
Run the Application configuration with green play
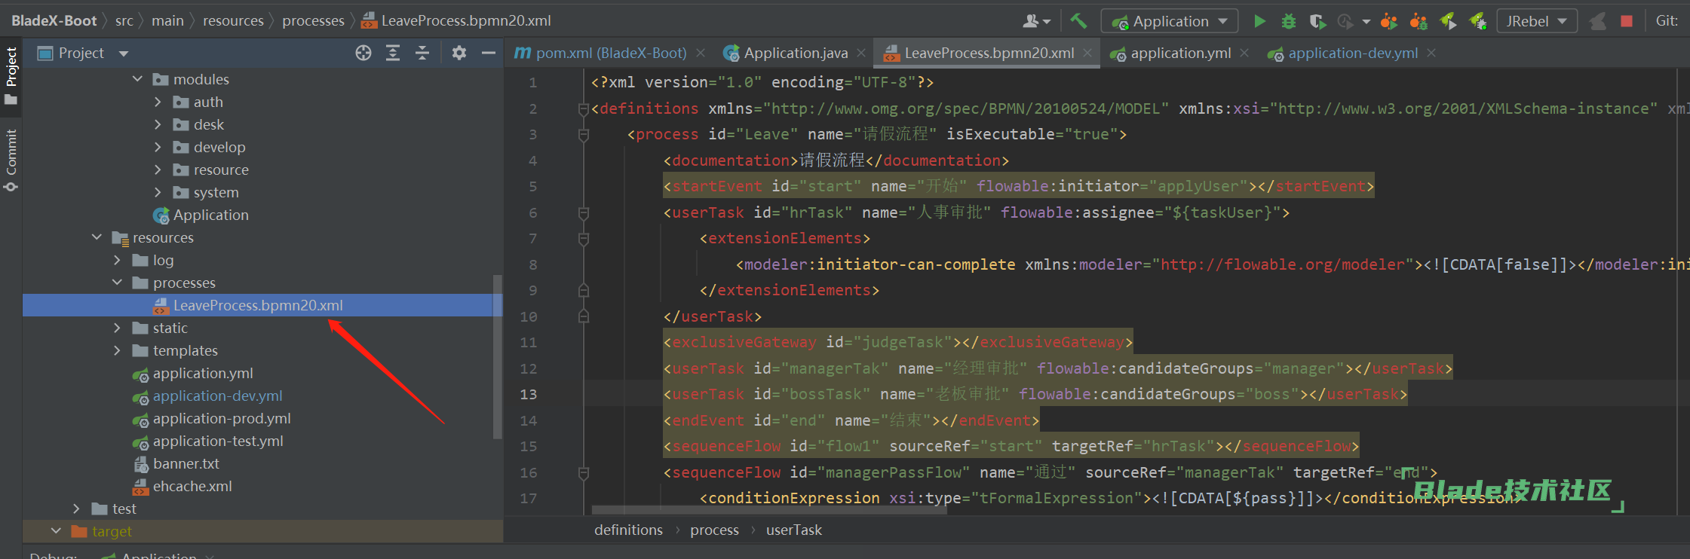(x=1259, y=21)
